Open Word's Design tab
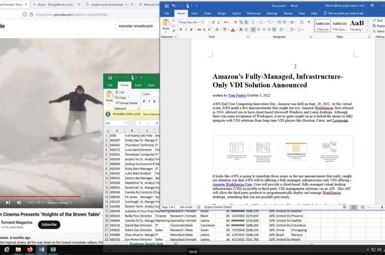The image size is (385, 255). click(x=221, y=13)
